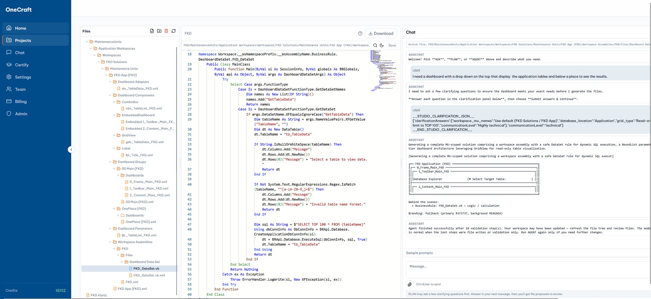Open file lbl_Title_FKD.xml
The height and width of the screenshot is (299, 651).
pyautogui.click(x=139, y=155)
